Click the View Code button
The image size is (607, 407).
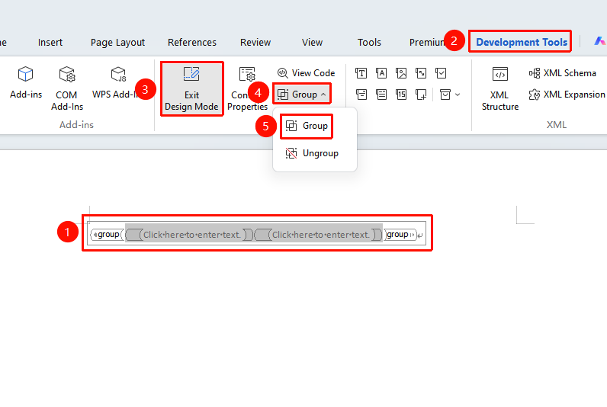pos(307,73)
